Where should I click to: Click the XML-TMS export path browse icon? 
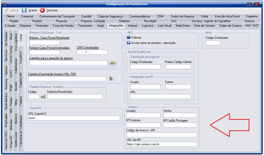[111, 79]
